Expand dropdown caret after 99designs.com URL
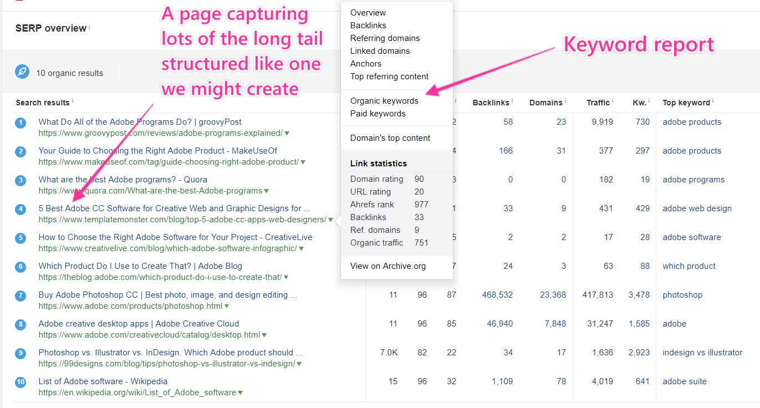Image resolution: width=760 pixels, height=408 pixels. pos(299,364)
